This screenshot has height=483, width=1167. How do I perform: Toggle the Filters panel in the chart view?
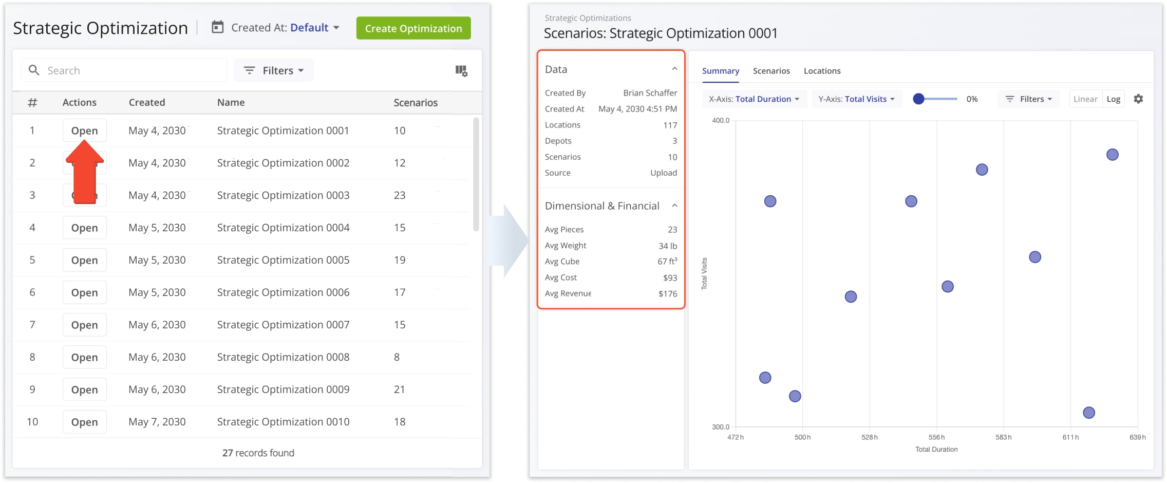tap(1028, 99)
